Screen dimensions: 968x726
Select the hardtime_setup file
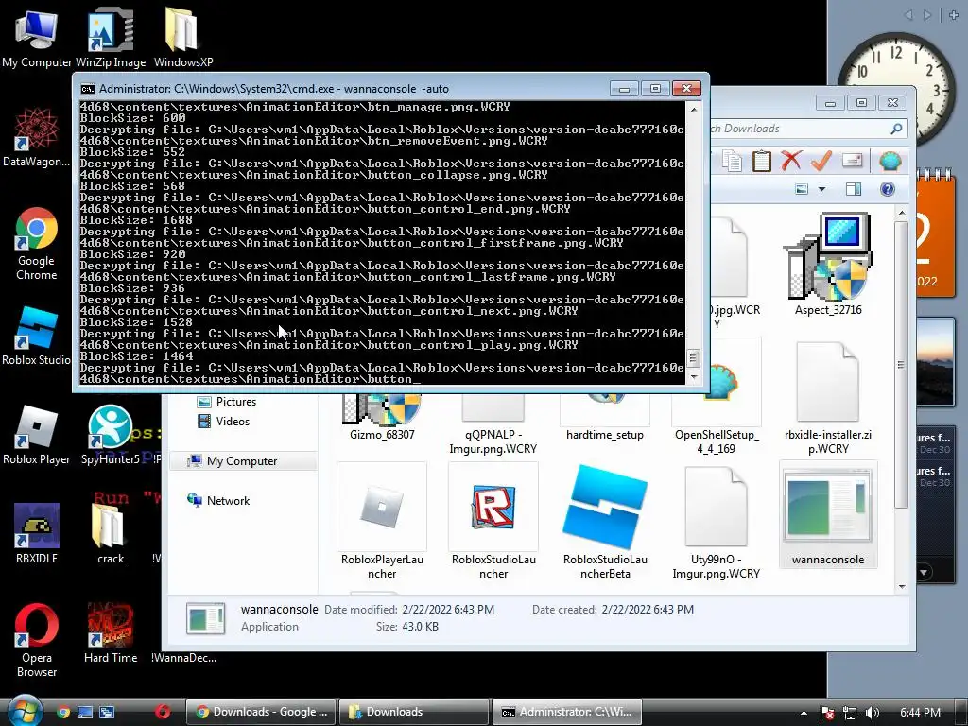click(x=605, y=417)
